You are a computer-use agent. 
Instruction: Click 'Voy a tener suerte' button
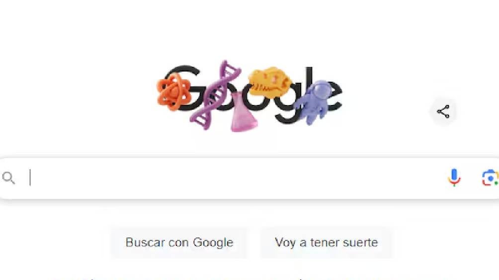point(327,242)
